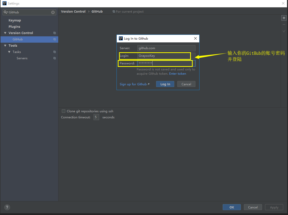Collapse the Version Control tree node
The height and width of the screenshot is (215, 288).
[5, 33]
